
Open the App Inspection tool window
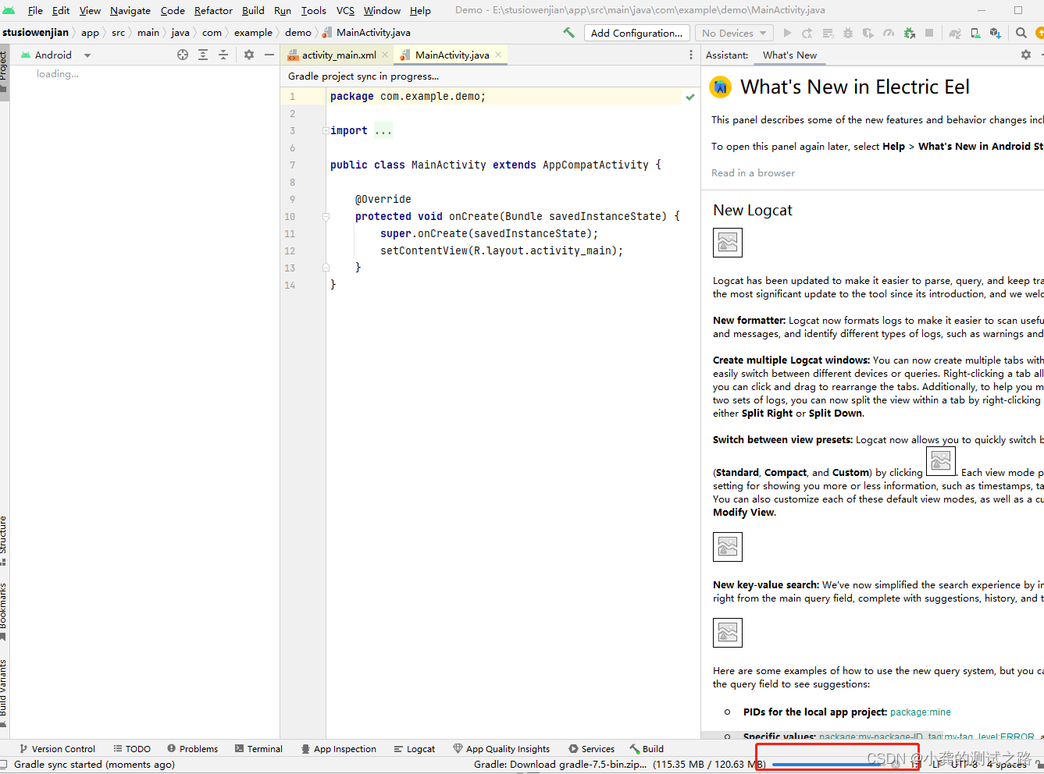339,748
